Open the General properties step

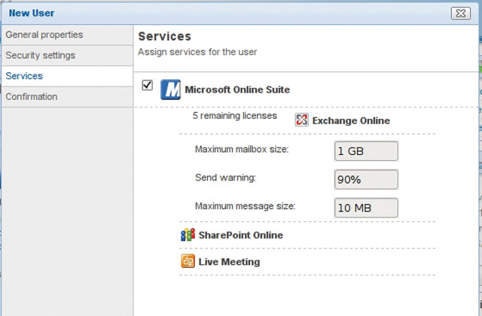point(67,35)
